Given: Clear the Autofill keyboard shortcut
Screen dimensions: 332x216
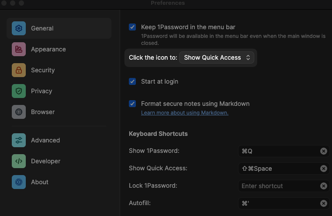Looking at the screenshot, I should point(323,203).
